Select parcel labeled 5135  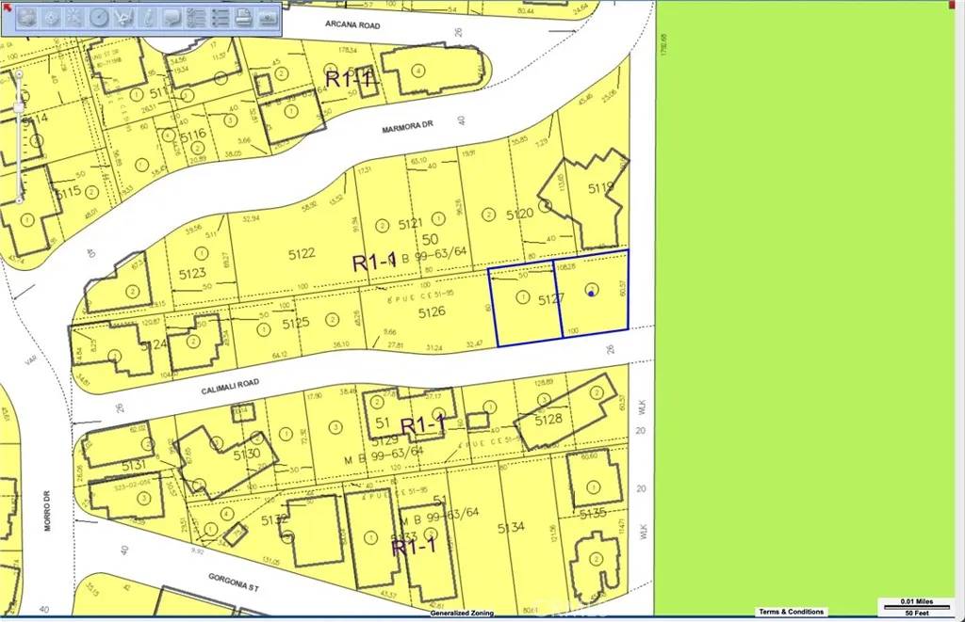pyautogui.click(x=593, y=513)
